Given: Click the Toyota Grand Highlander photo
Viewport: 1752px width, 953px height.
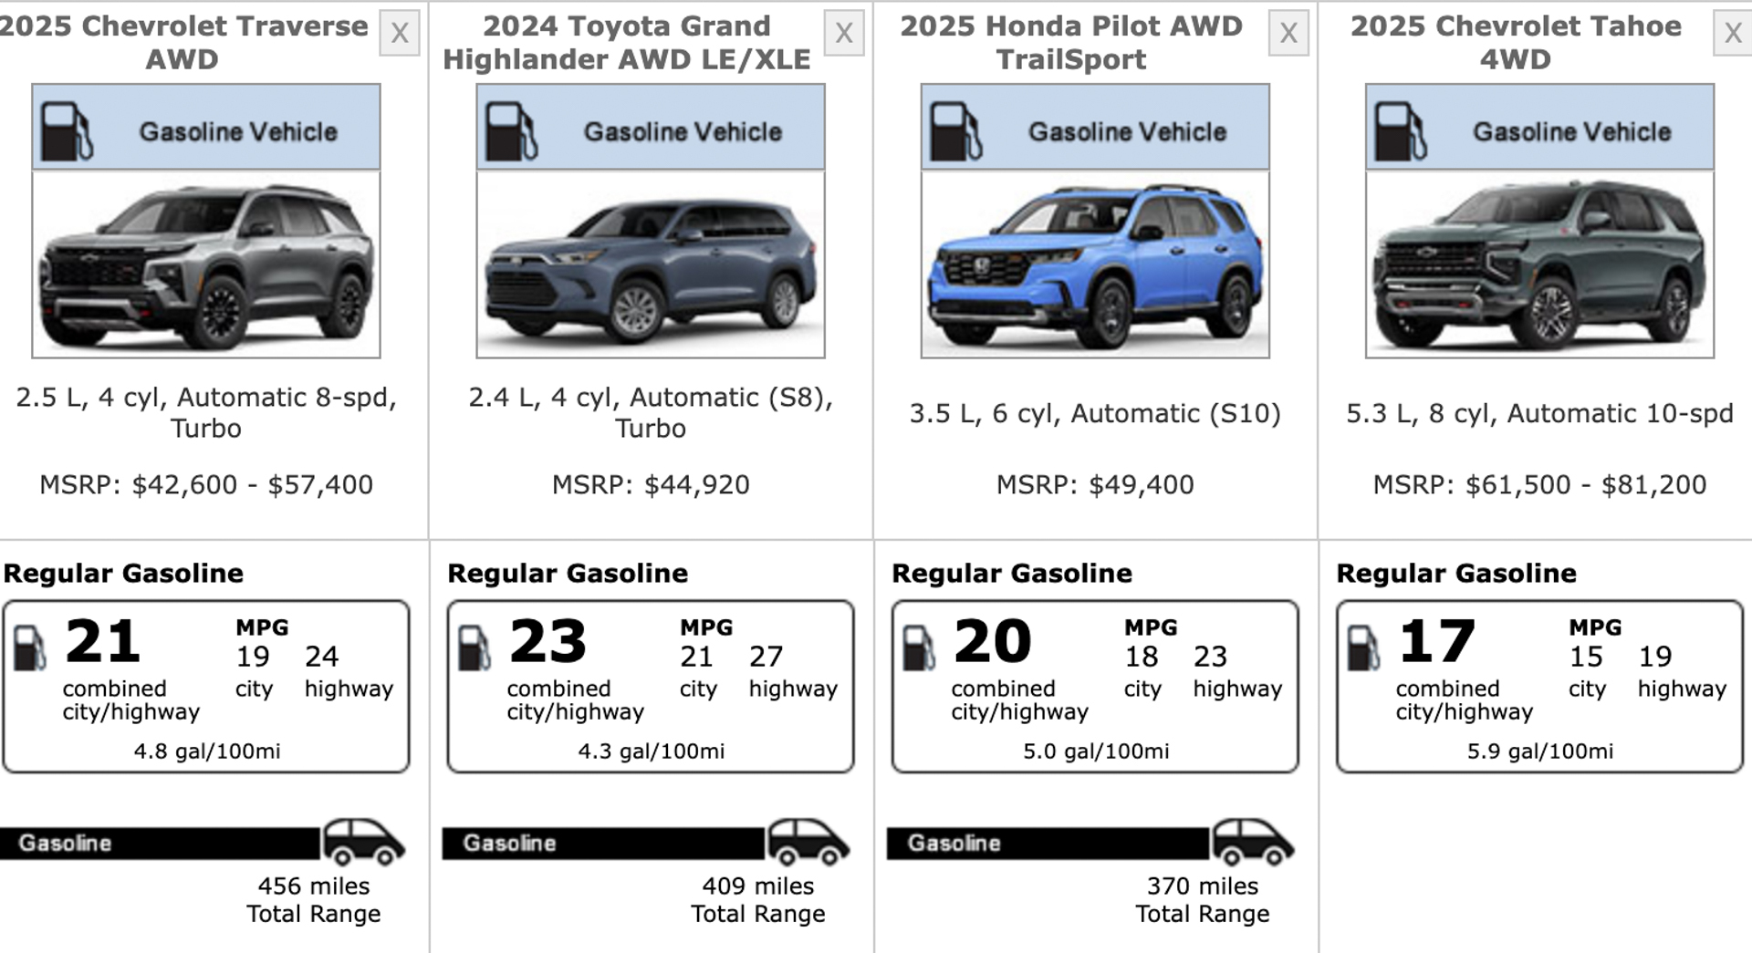Looking at the screenshot, I should click(651, 264).
